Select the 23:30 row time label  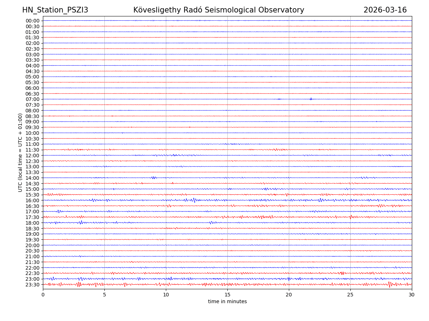33,285
